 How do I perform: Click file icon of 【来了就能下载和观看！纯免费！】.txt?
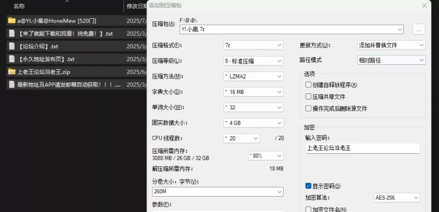coord(12,34)
